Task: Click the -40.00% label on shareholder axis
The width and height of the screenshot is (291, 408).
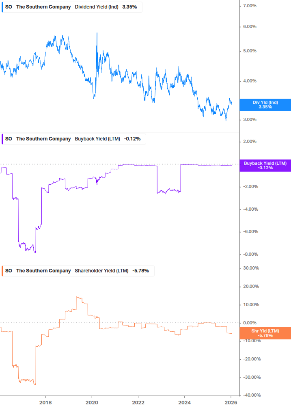Action: pyautogui.click(x=252, y=395)
